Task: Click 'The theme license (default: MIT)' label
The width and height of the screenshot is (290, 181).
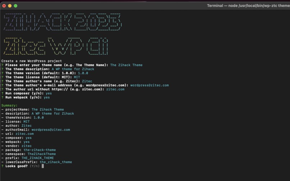Action: (x=38, y=77)
